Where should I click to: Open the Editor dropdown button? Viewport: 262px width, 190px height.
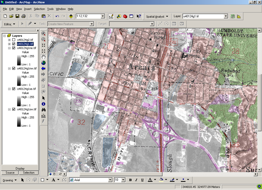10,24
